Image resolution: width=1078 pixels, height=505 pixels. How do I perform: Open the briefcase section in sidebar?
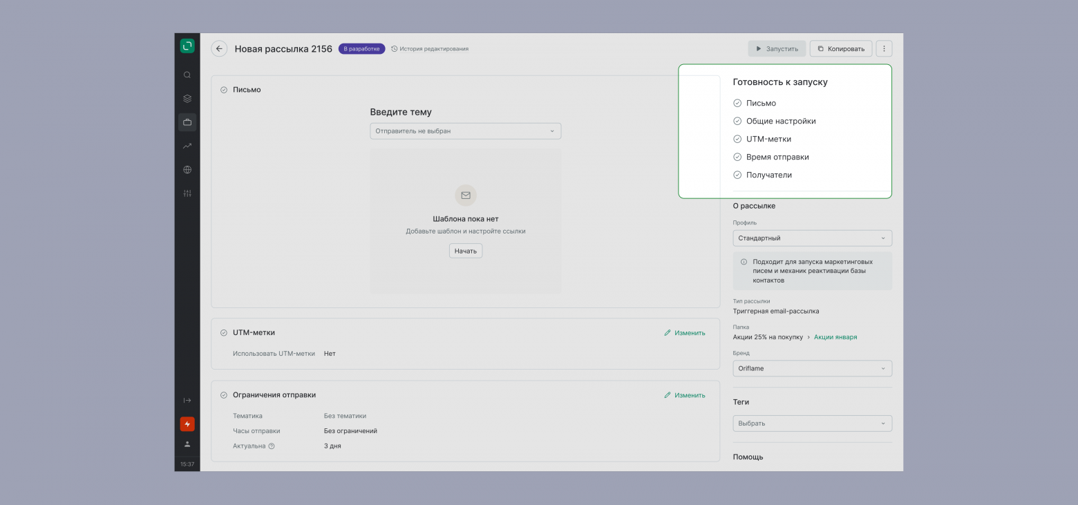(187, 122)
